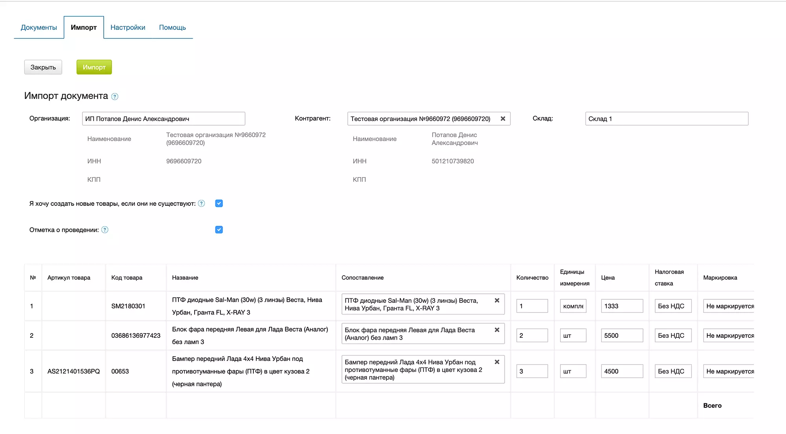Viewport: 786px width, 434px height.
Task: Go to Помощь tab
Action: tap(172, 27)
